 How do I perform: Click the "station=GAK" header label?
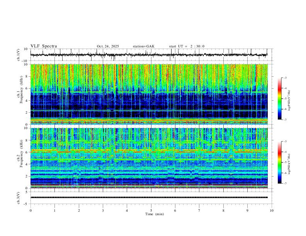coord(143,46)
